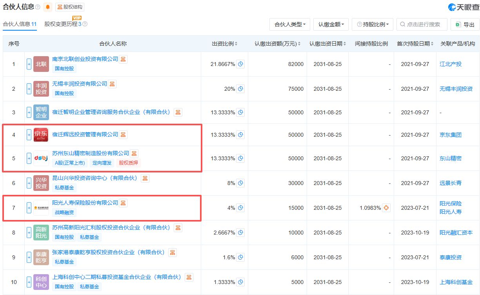Click structure icon beside 张家港泰康乾亨股权投资合伙企业

click(173, 253)
